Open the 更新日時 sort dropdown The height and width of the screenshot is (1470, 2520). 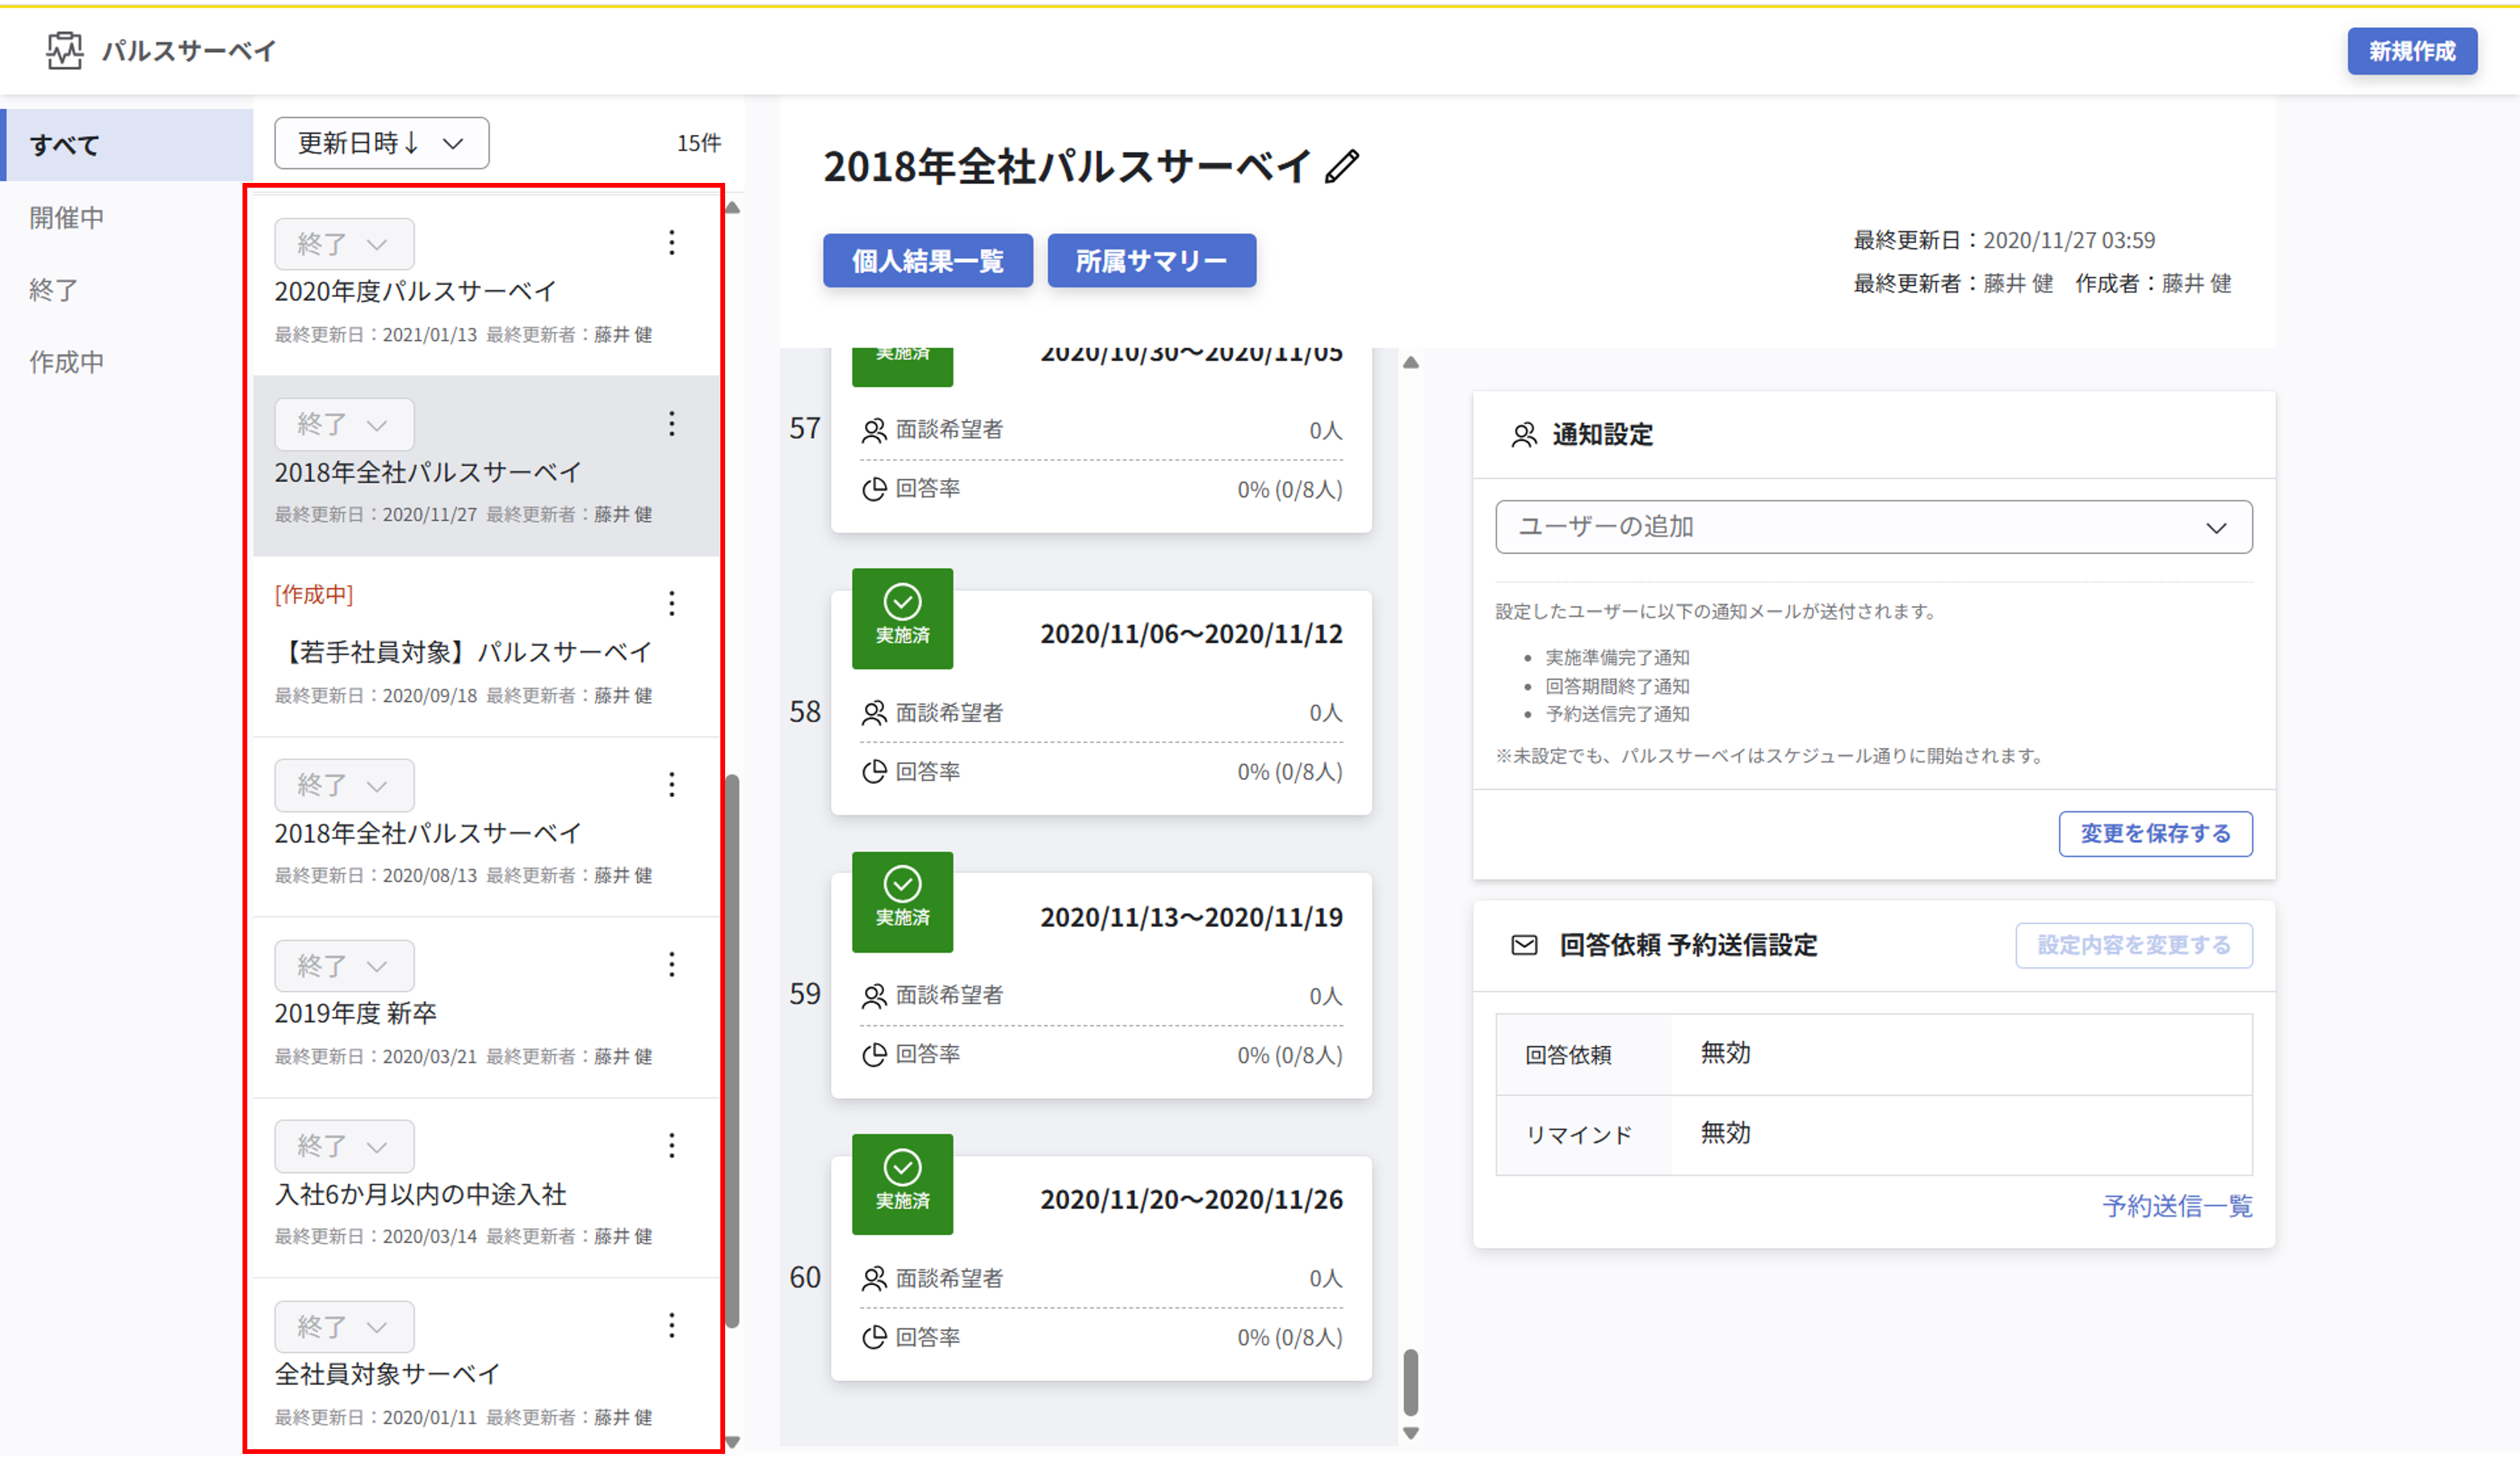point(382,143)
